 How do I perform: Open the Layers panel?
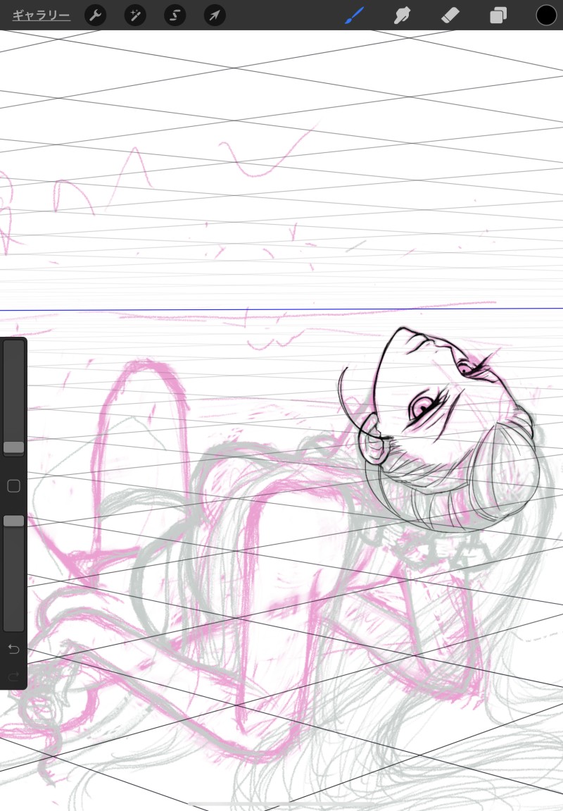point(498,15)
